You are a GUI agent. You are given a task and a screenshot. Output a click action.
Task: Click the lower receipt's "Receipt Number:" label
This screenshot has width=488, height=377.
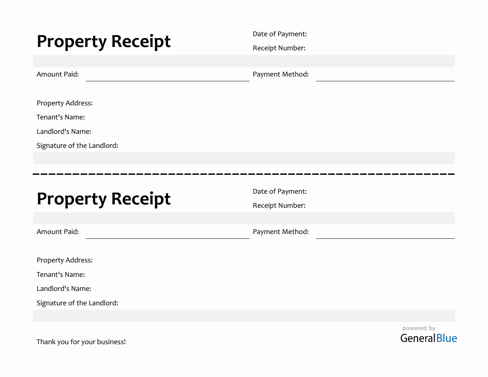[279, 206]
